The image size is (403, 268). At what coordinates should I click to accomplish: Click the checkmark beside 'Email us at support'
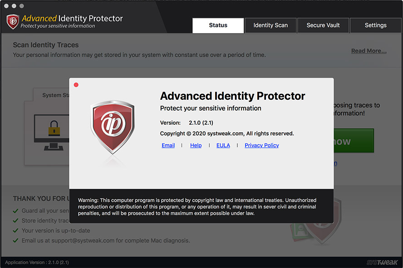click(15, 240)
